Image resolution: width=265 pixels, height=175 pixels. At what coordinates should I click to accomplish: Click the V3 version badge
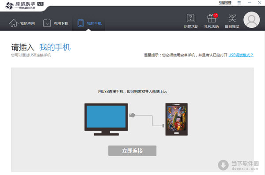(40, 4)
